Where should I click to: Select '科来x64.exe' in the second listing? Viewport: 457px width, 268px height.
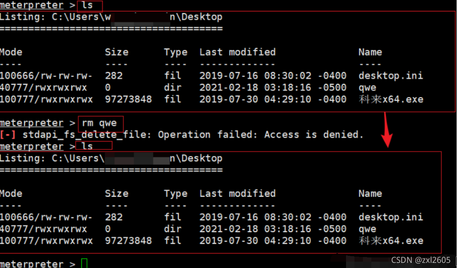coord(391,241)
